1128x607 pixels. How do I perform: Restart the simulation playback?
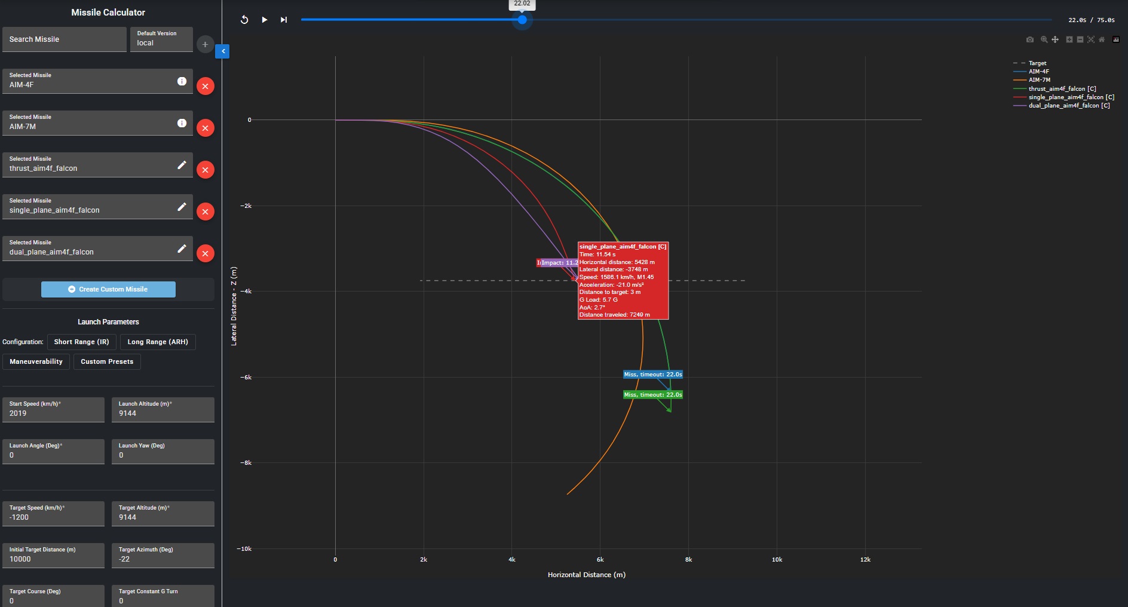(244, 20)
